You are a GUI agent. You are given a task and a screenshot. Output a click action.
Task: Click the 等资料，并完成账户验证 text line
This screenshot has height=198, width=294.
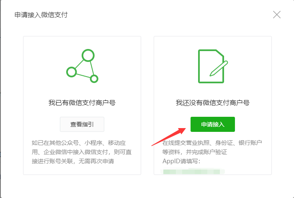click(x=195, y=152)
